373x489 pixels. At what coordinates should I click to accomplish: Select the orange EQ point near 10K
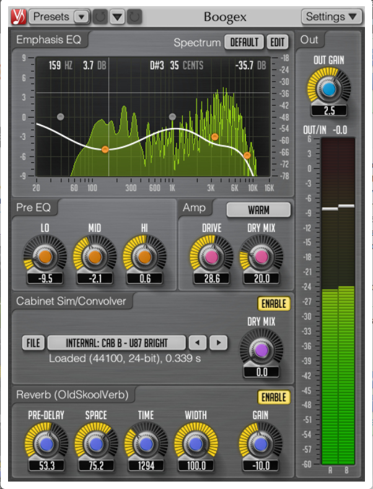point(247,155)
